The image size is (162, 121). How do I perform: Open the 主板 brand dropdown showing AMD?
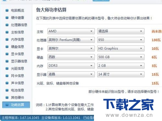pyautogui.click(x=71, y=31)
